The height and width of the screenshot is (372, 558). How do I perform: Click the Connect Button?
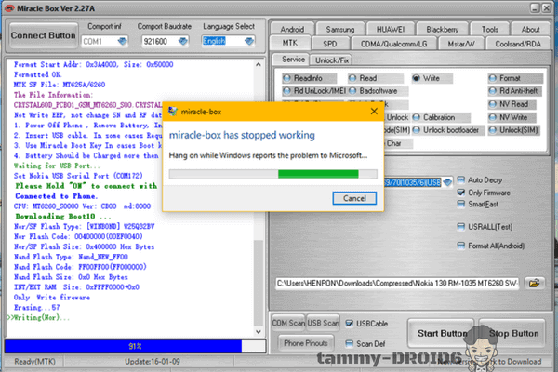[44, 35]
